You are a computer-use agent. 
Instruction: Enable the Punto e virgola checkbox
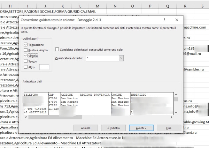(25, 50)
